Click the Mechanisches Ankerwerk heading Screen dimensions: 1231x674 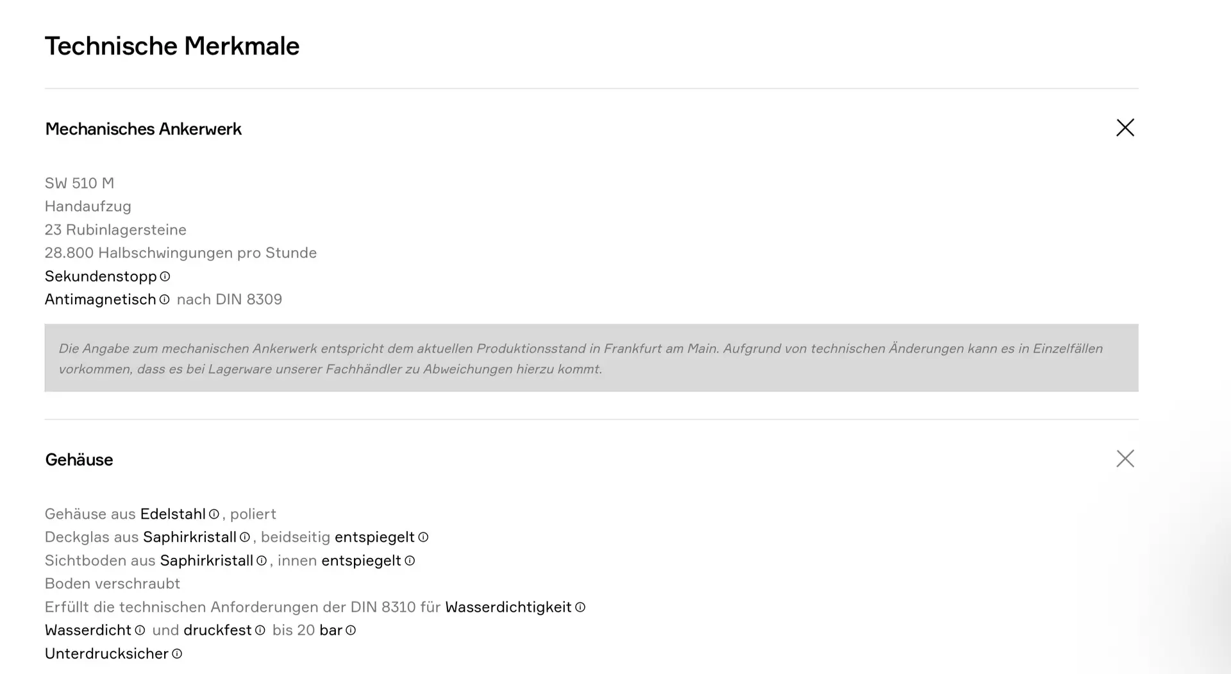[x=143, y=129]
